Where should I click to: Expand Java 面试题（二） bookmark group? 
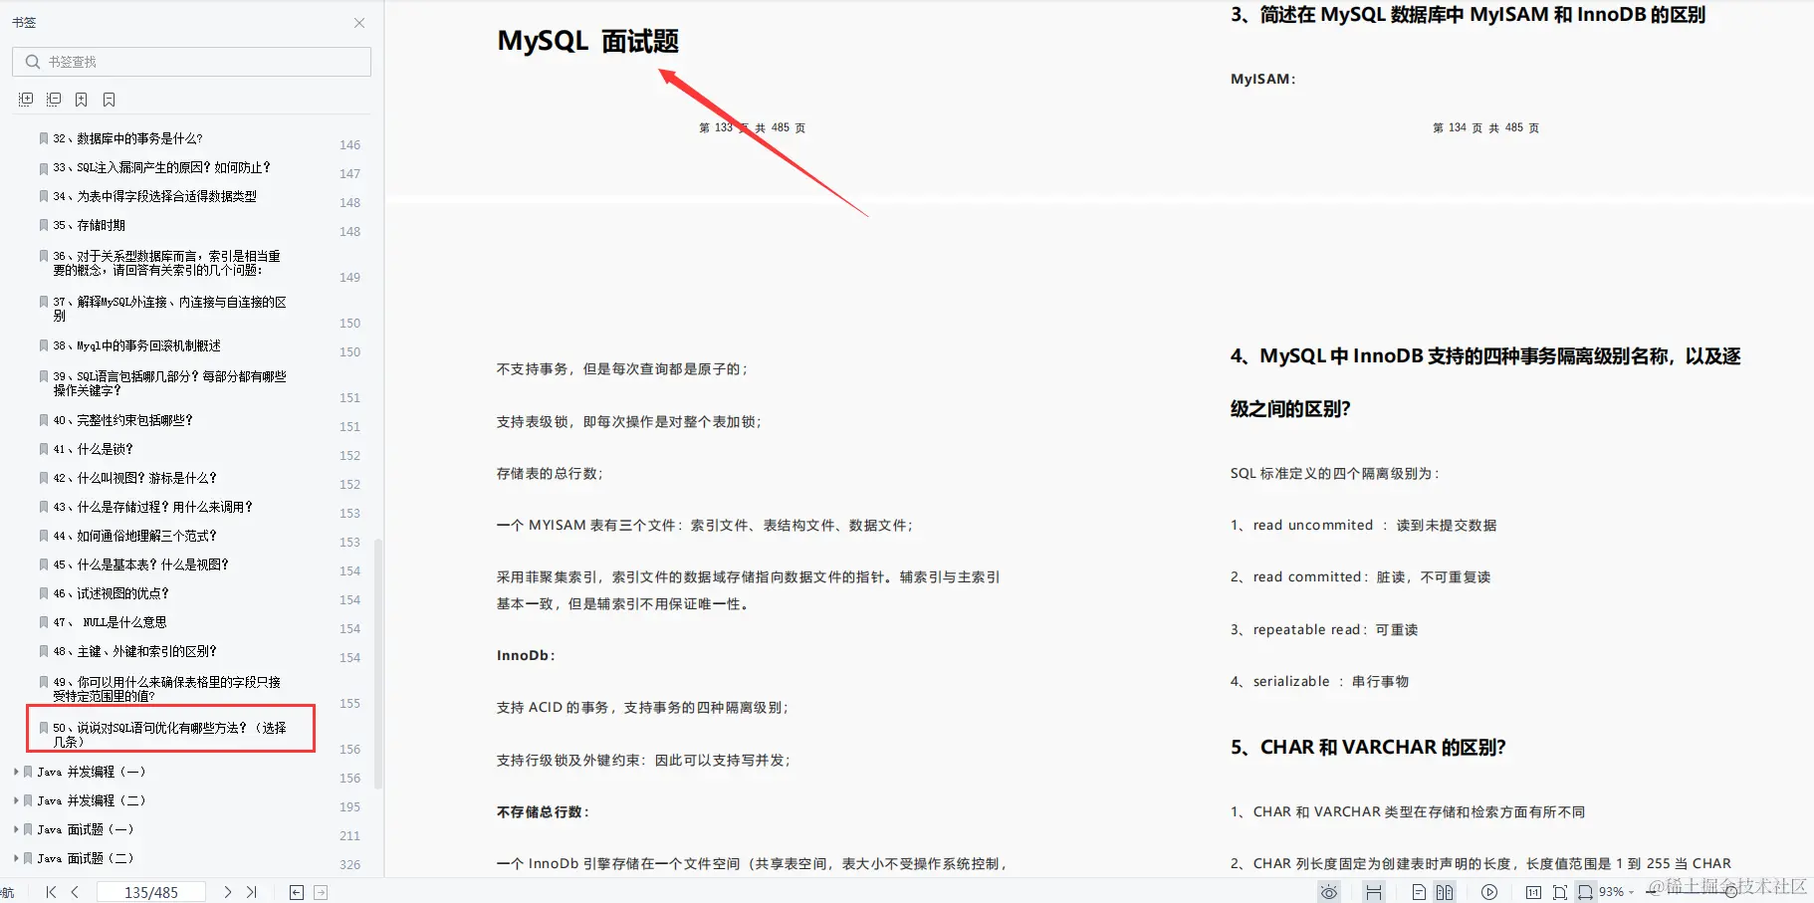tap(16, 859)
